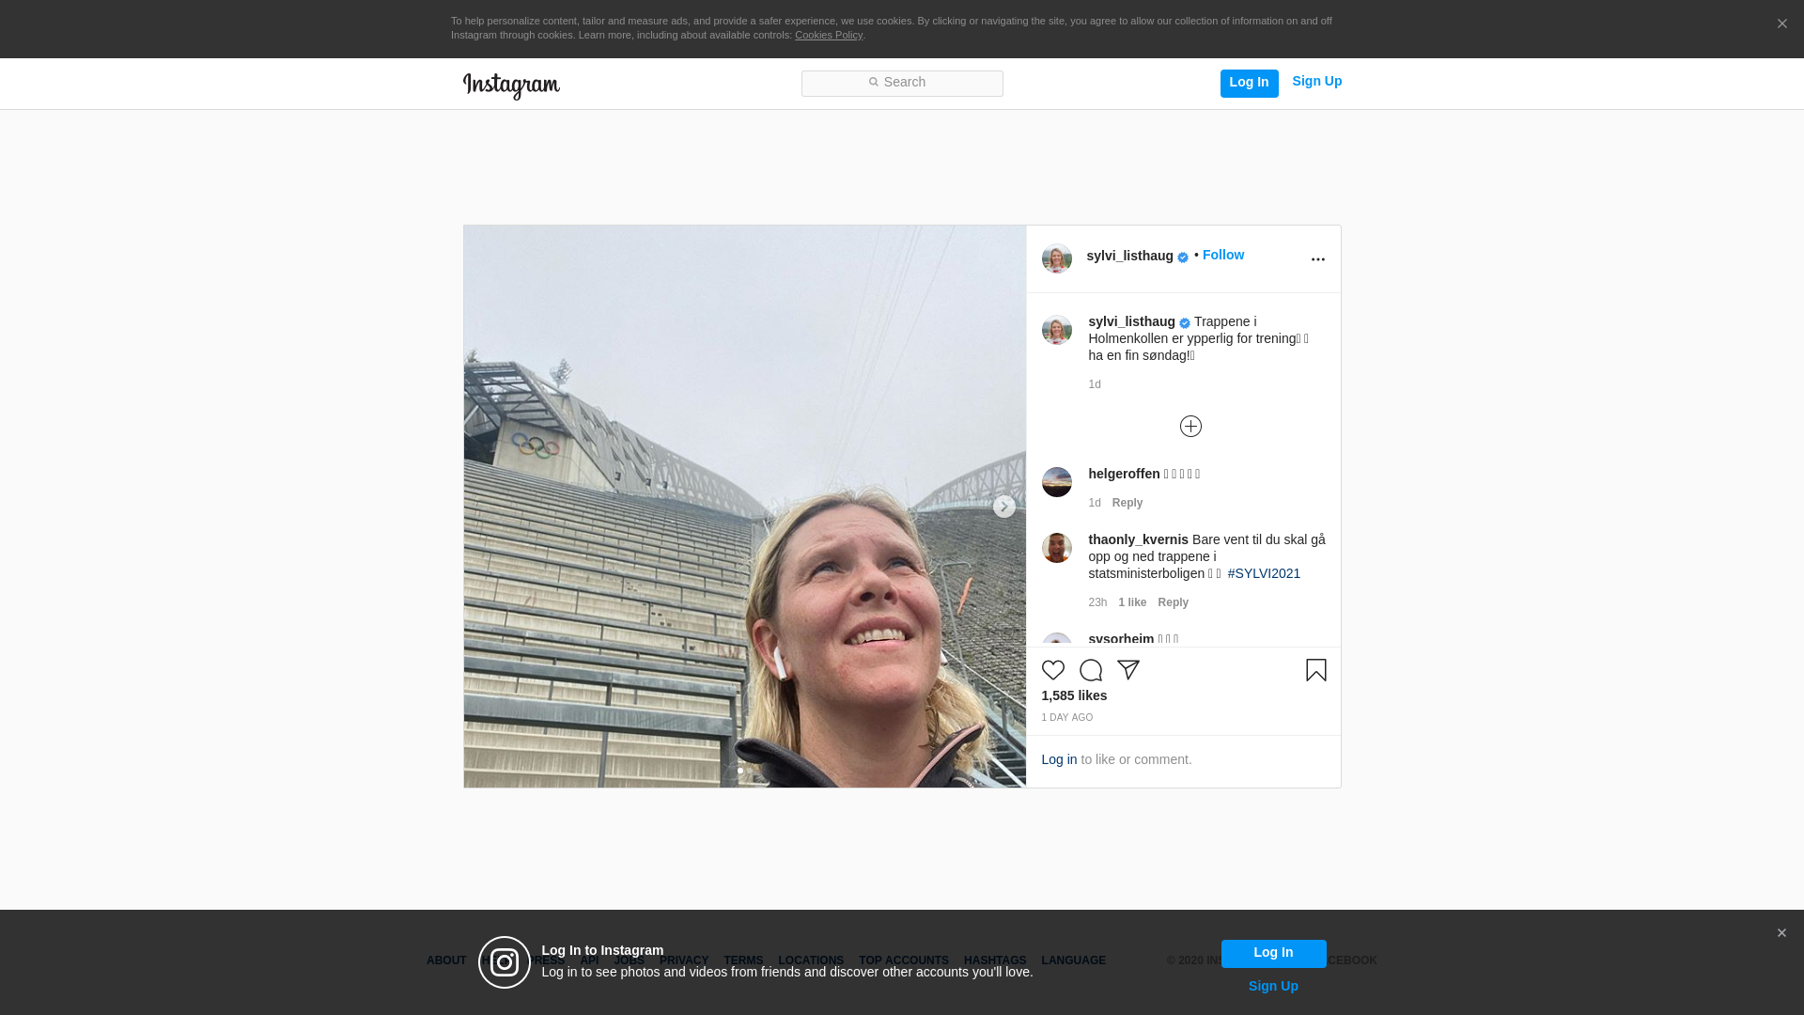Screen dimensions: 1804x1015
Task: Open the LANGUAGE footer menu
Action: [x=1073, y=960]
